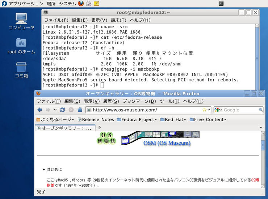
Task: Go forward in Firefox
Action: click(x=48, y=110)
